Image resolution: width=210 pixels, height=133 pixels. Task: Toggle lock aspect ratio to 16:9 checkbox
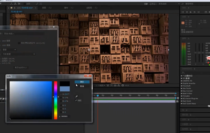pyautogui.click(x=19, y=43)
